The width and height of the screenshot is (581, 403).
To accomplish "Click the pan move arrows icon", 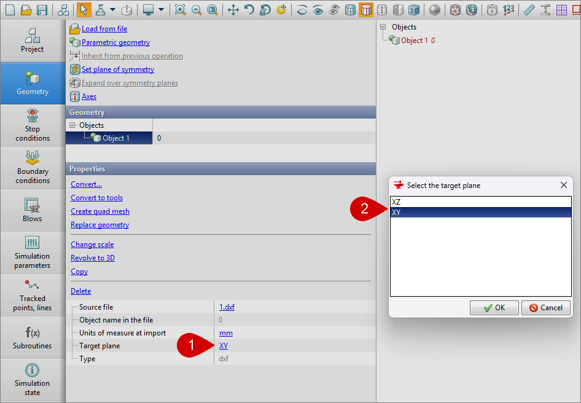I will click(x=233, y=10).
